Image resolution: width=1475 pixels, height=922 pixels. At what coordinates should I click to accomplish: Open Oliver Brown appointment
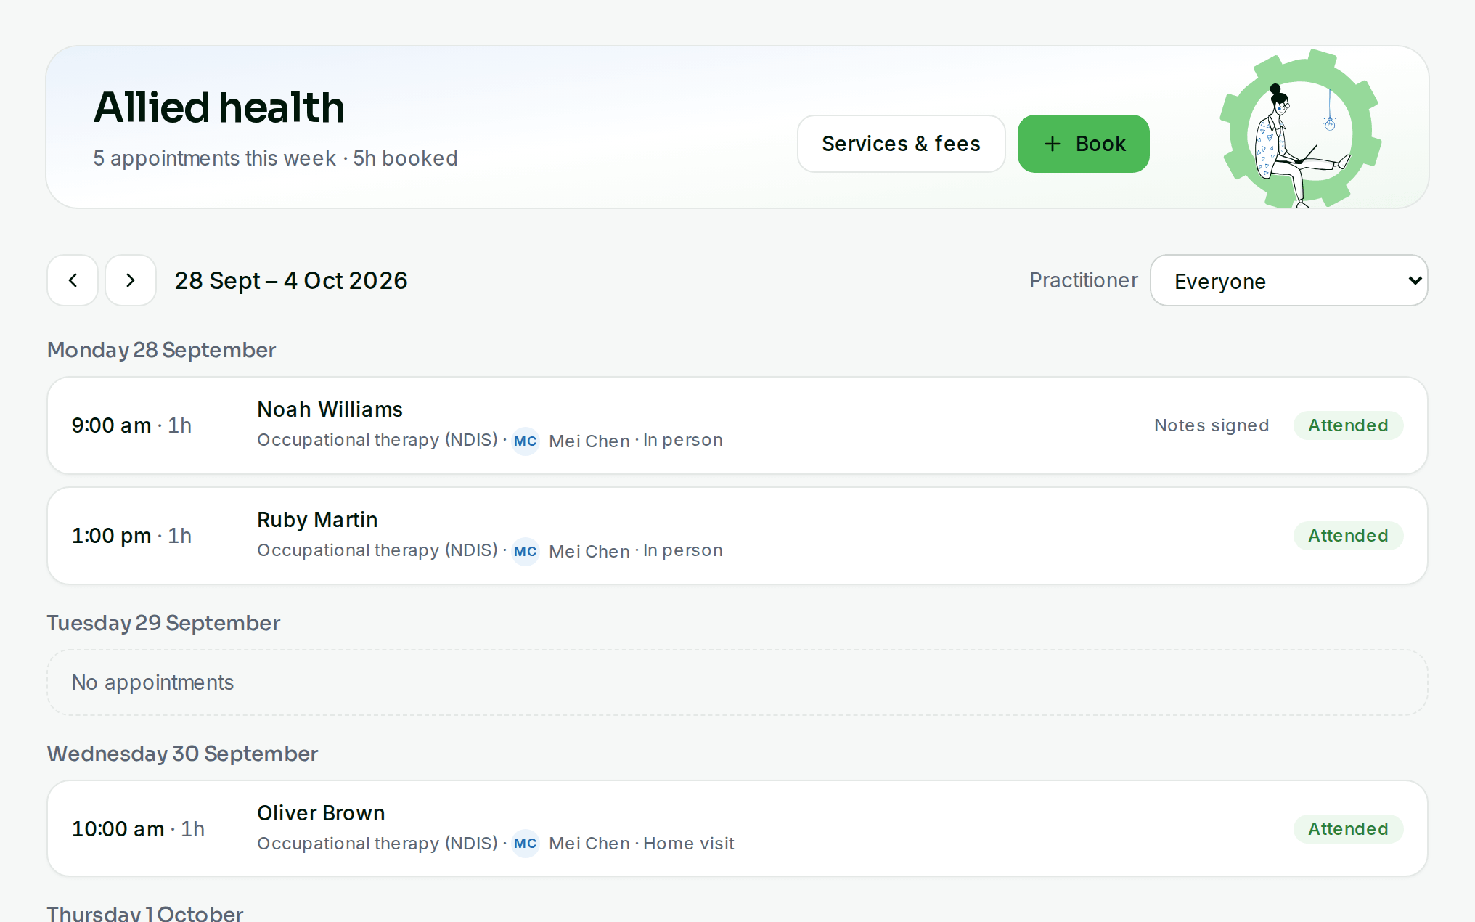(737, 828)
